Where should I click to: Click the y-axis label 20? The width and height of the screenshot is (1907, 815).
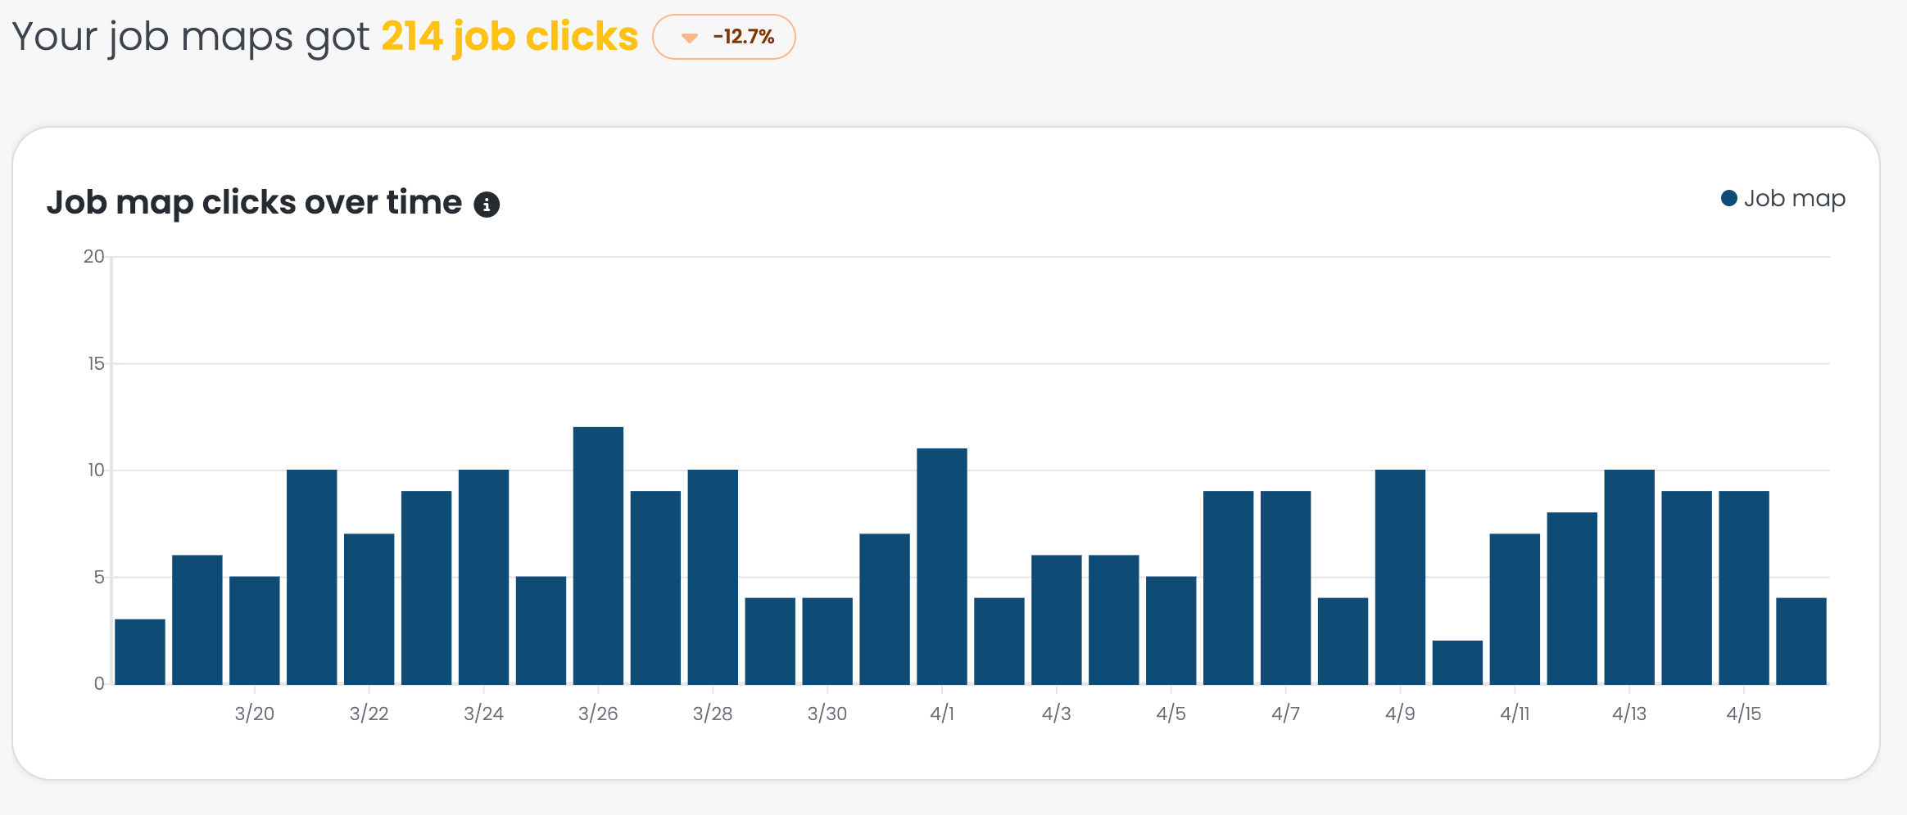coord(94,257)
